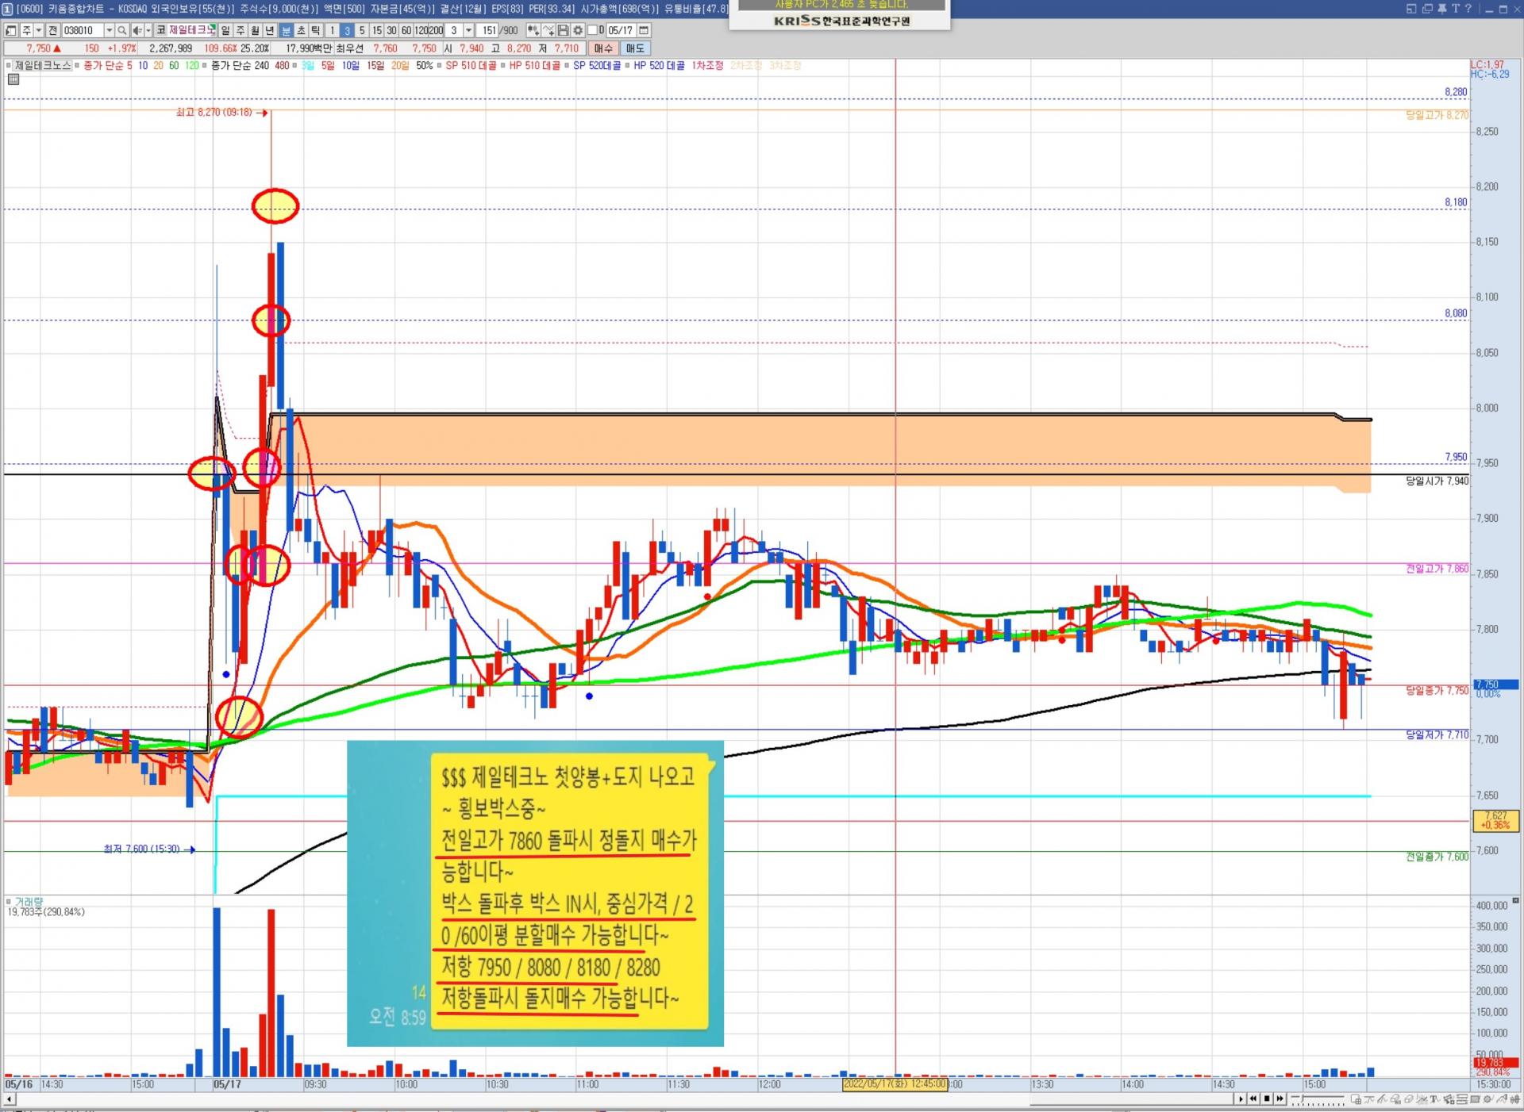This screenshot has width=1524, height=1112.
Task: Click the fast-forward chart replay button
Action: coord(1280,1099)
